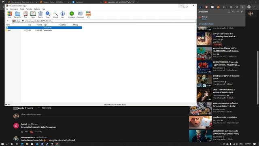The image size is (259, 146).
Task: Open the browser profile avatar
Action: (x=249, y=7)
